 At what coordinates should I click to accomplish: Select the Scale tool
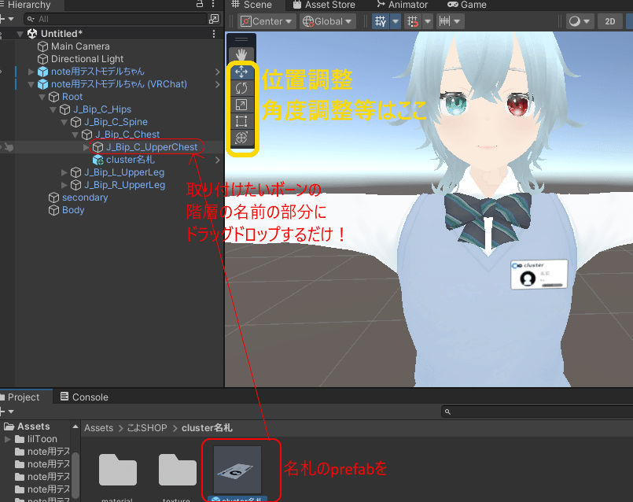click(241, 105)
